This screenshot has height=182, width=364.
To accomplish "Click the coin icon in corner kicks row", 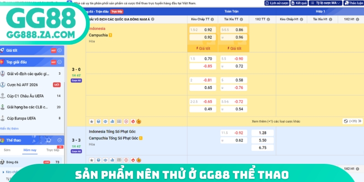I will coord(139,160).
